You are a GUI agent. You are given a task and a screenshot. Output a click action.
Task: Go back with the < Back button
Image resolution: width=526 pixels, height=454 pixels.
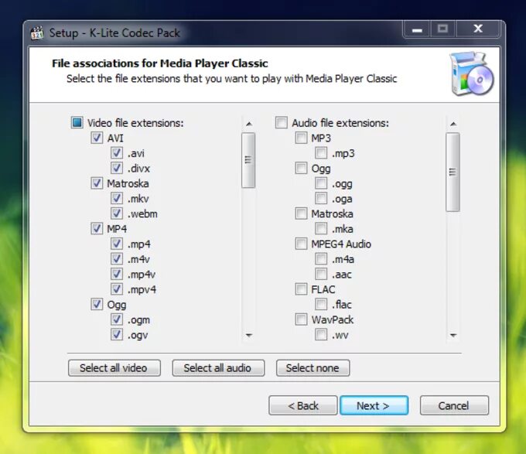pyautogui.click(x=303, y=405)
